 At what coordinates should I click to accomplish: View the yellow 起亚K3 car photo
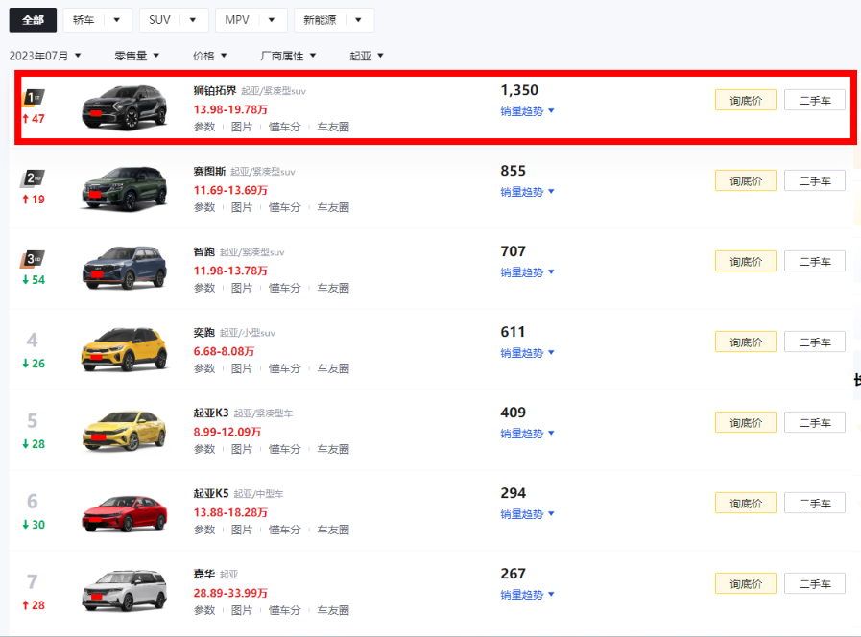(125, 431)
